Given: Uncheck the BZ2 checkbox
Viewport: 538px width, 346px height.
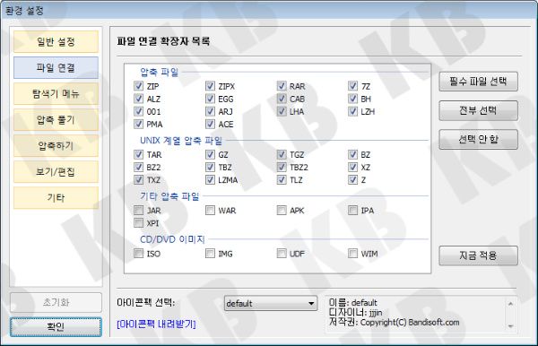Looking at the screenshot, I should tap(138, 167).
